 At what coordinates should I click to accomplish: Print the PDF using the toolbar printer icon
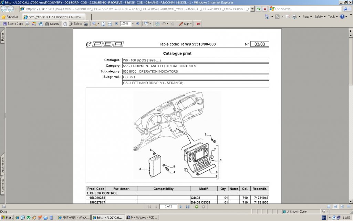[x=27, y=24]
